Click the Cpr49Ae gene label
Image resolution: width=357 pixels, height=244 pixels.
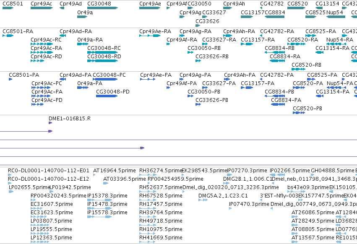click(150, 4)
